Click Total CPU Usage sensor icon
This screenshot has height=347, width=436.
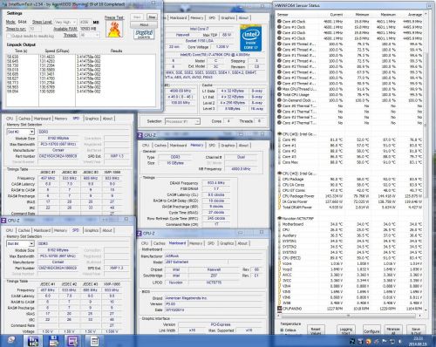[279, 94]
